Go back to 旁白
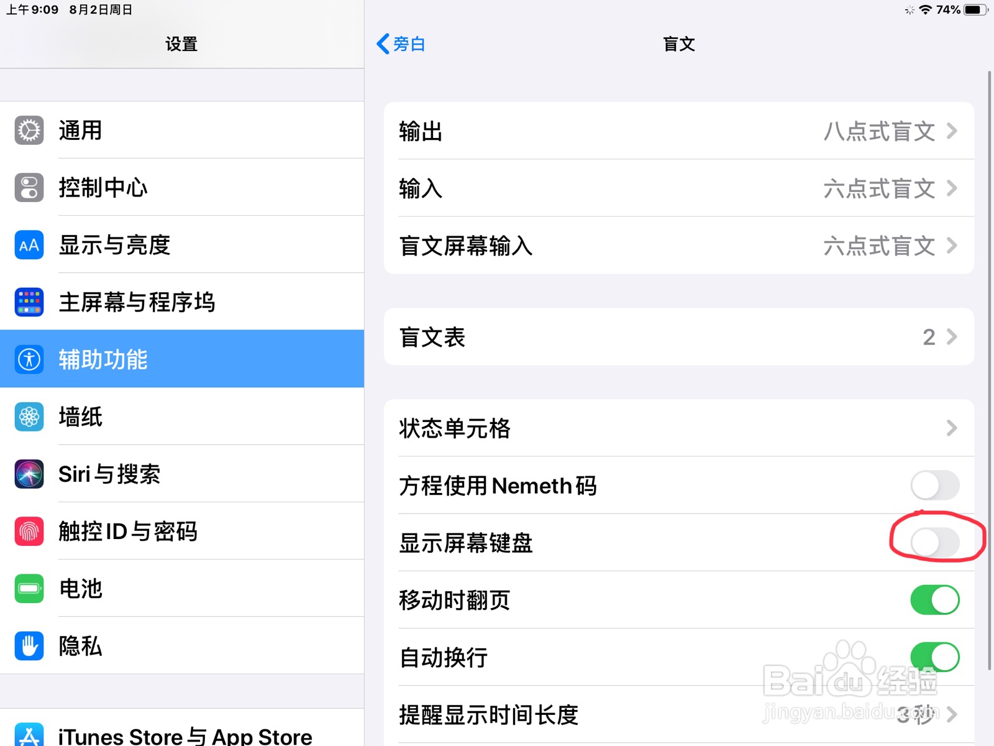 (401, 44)
